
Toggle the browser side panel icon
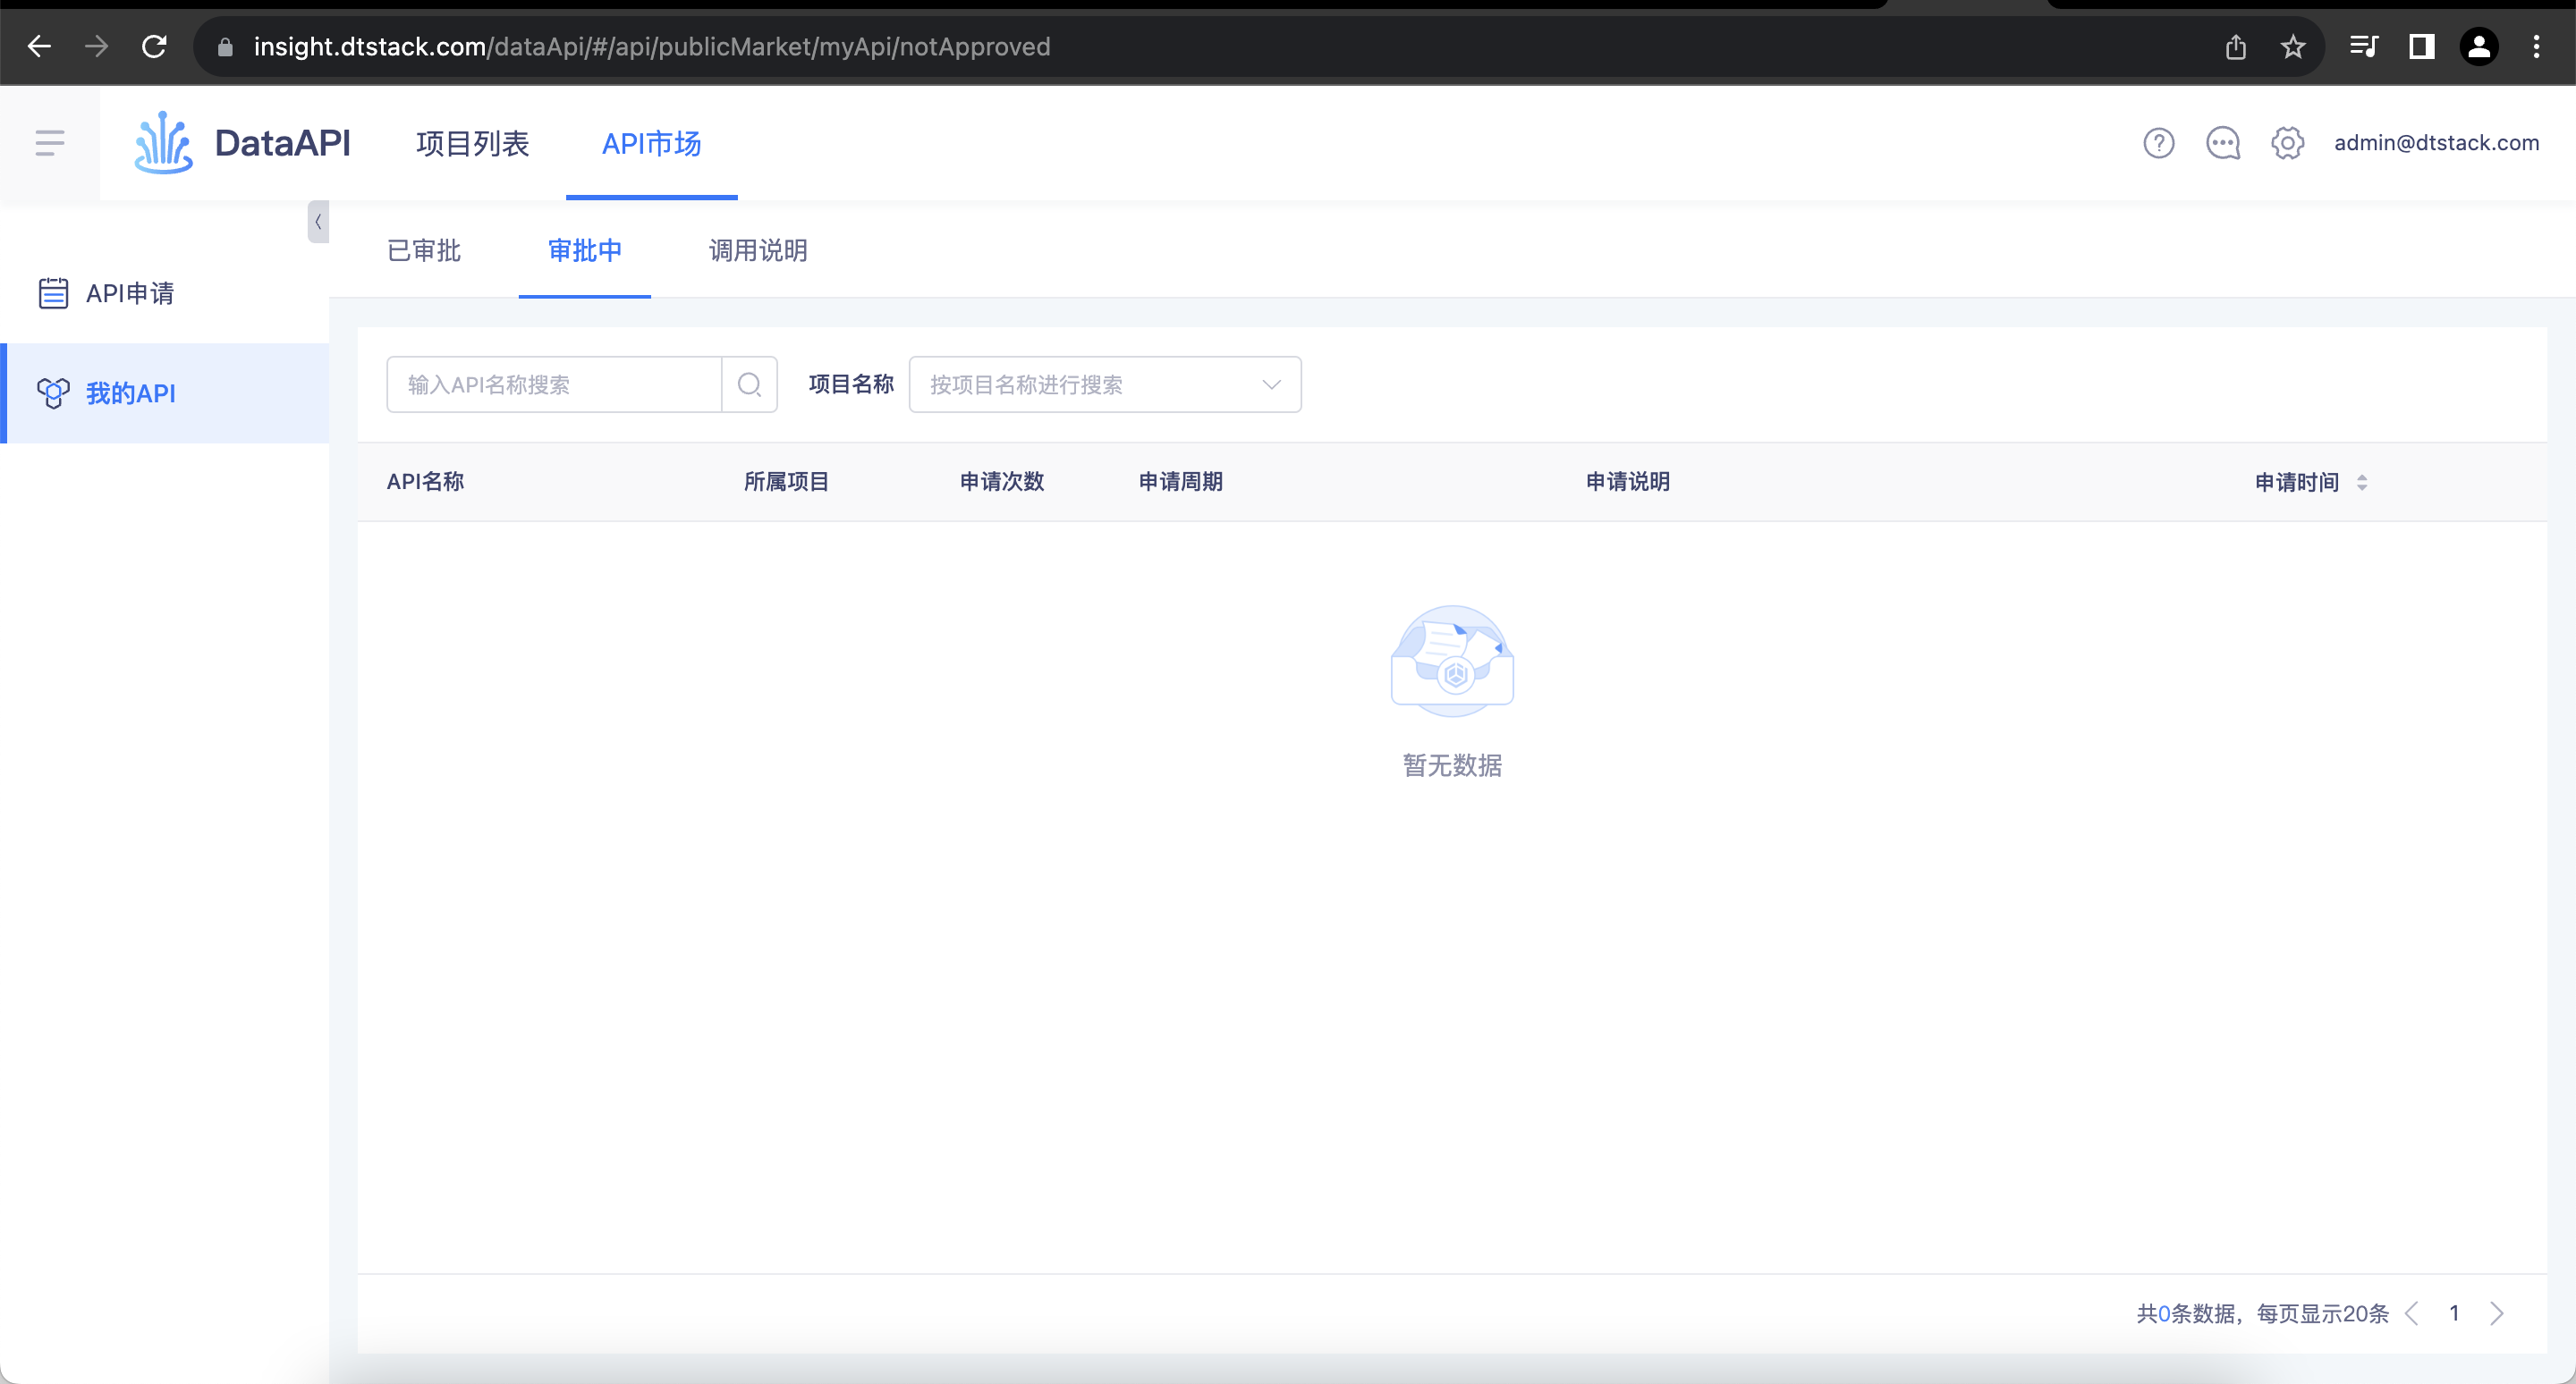pyautogui.click(x=2421, y=47)
